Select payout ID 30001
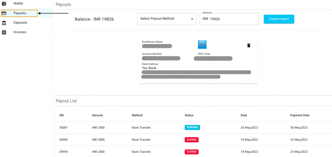This screenshot has height=157, width=332. [63, 128]
